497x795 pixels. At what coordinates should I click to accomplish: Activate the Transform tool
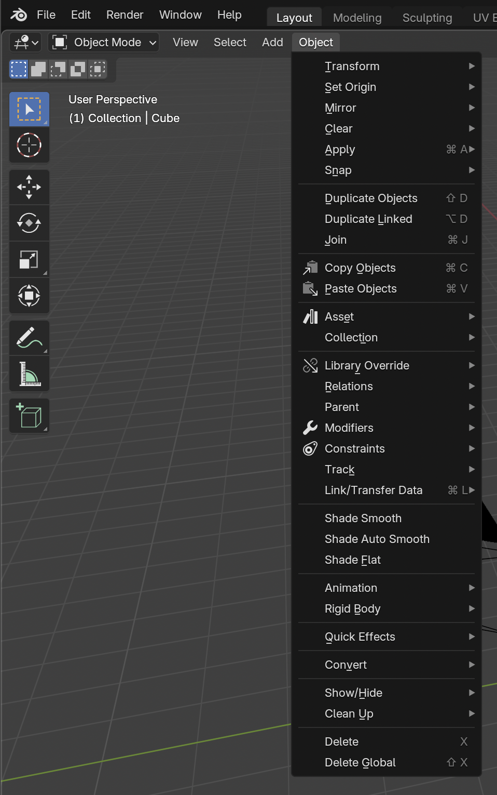(x=29, y=296)
